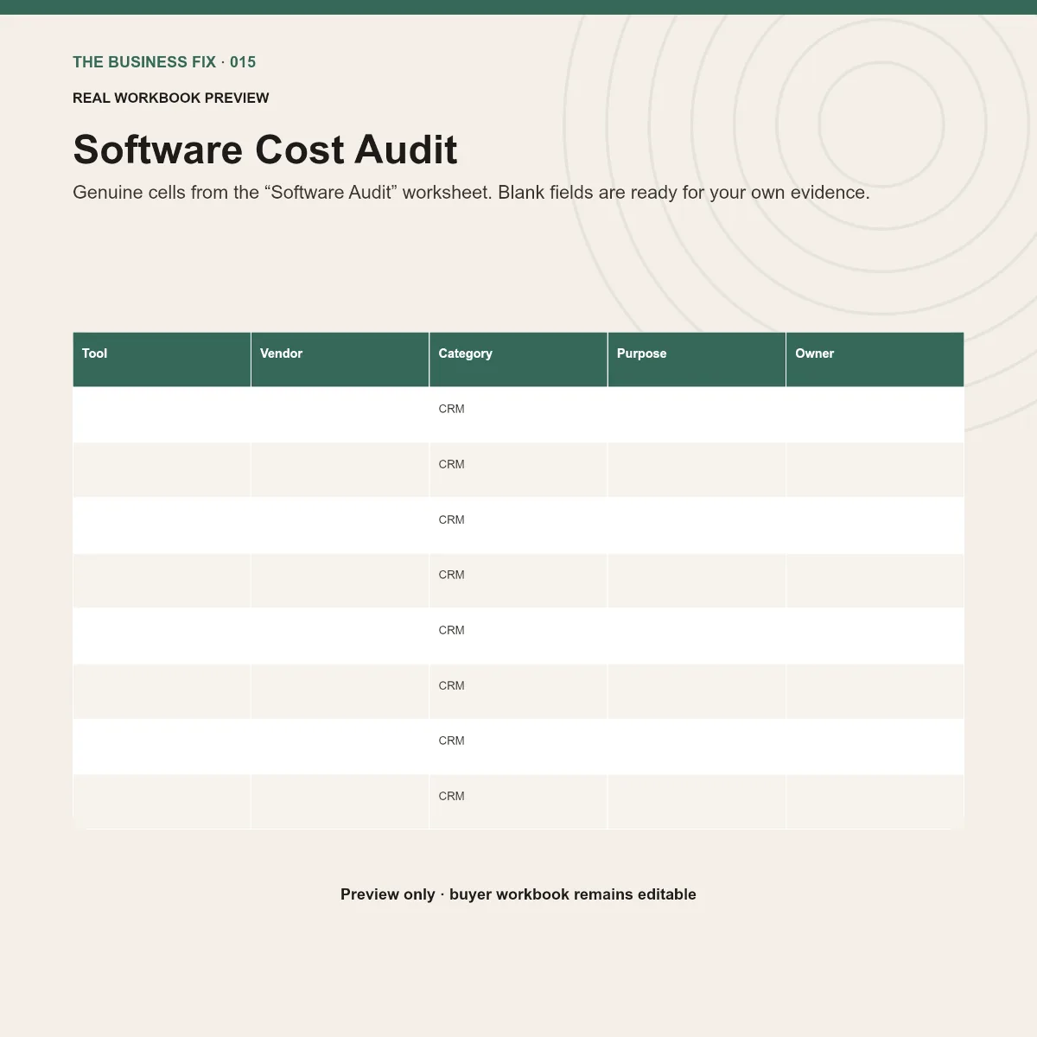The width and height of the screenshot is (1037, 1037).
Task: Click the Tool column header
Action: 162,359
